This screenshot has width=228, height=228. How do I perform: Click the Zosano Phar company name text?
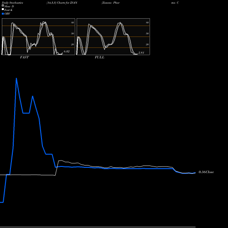(110, 3)
